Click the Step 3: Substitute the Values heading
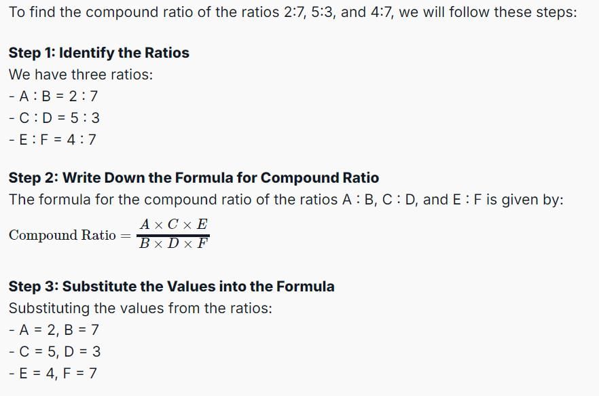 pyautogui.click(x=172, y=286)
